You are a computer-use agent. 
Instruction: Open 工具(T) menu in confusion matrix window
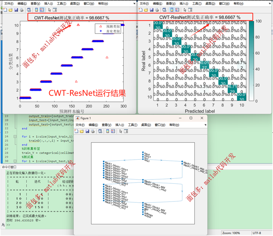(197, 4)
